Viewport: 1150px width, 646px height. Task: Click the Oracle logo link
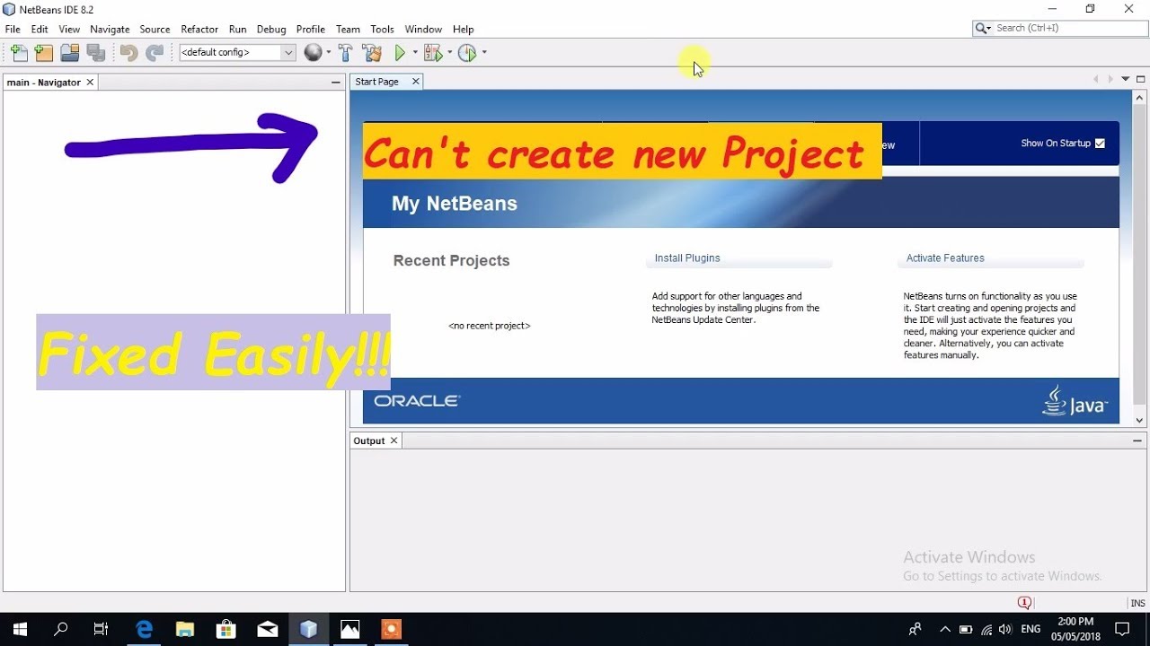(417, 401)
